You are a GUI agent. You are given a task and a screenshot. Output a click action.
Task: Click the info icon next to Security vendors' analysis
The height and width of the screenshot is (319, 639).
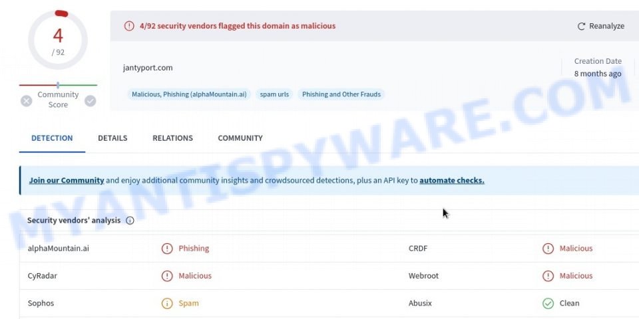point(130,221)
